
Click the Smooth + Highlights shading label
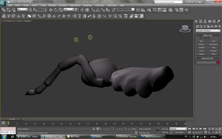[24, 21]
